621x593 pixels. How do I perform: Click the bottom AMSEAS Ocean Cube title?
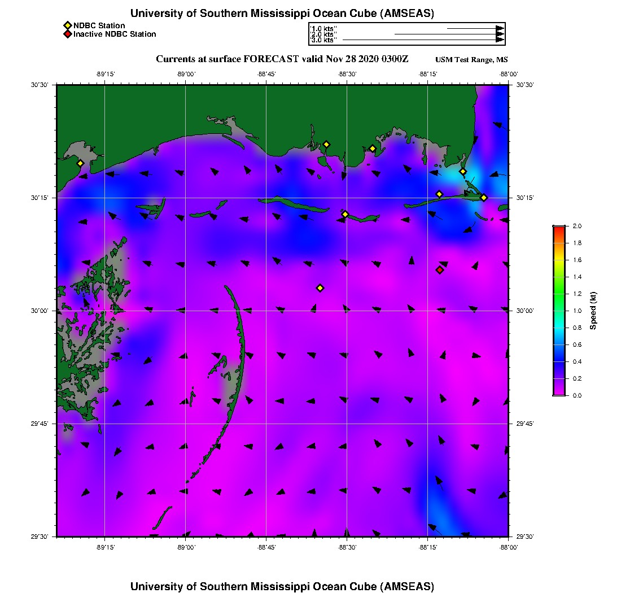click(x=282, y=586)
